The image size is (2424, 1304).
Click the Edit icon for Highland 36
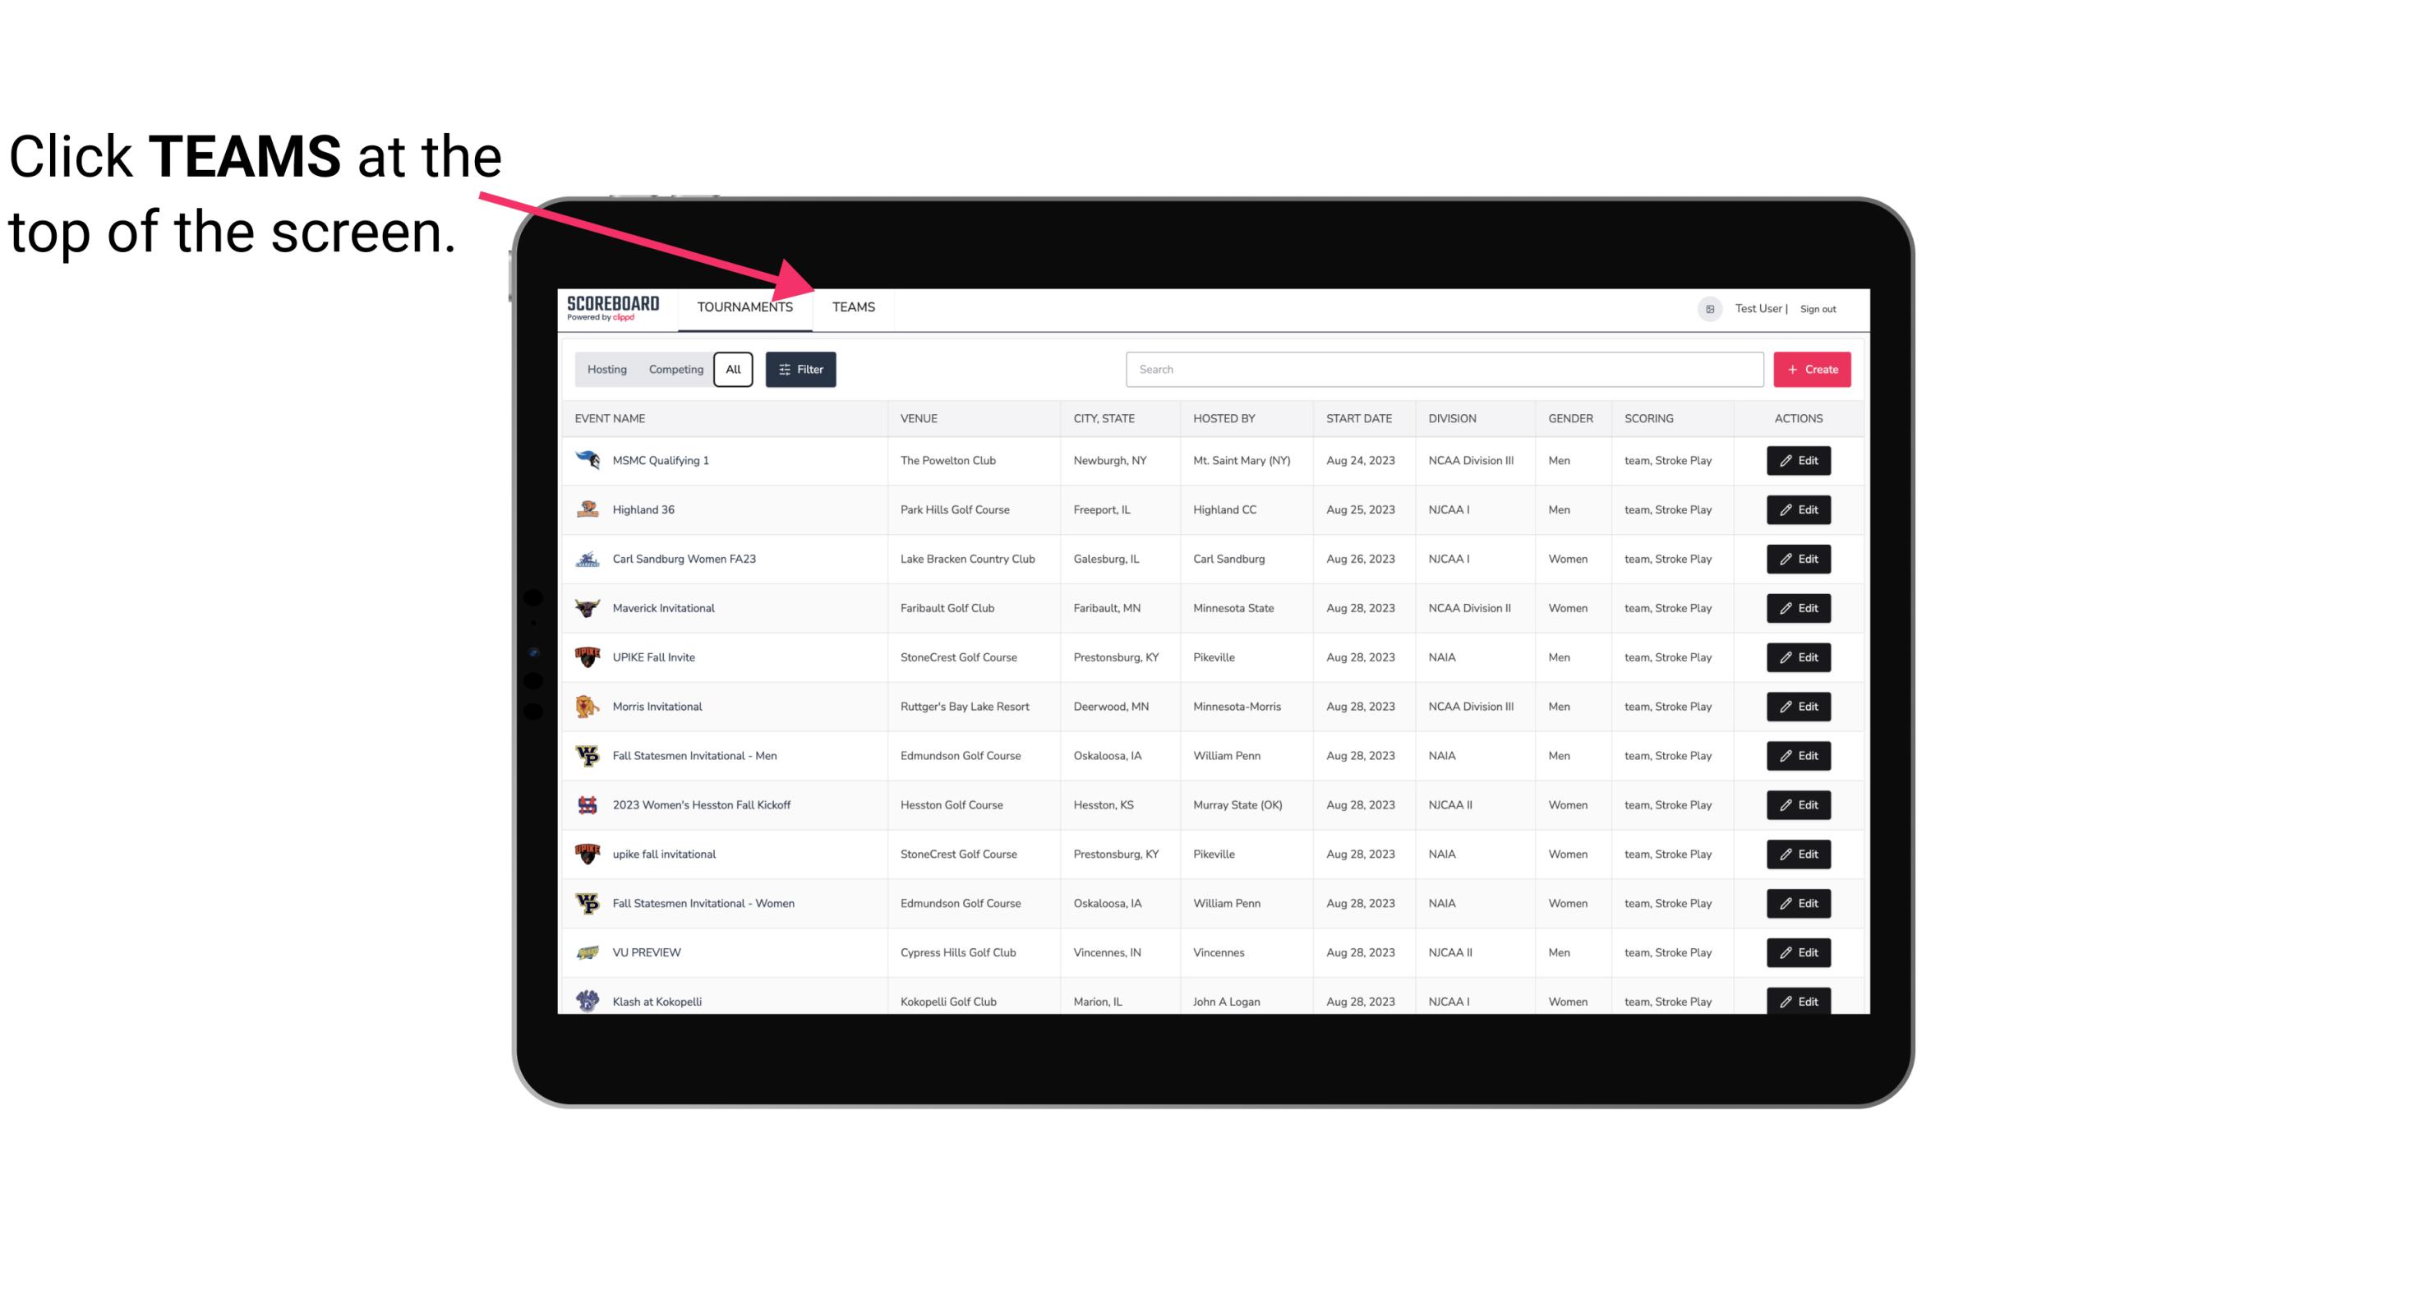tap(1798, 509)
